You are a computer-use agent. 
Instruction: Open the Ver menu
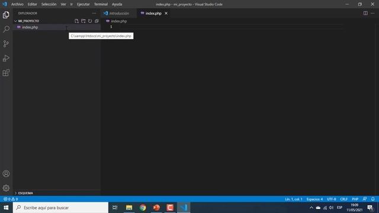pos(63,4)
